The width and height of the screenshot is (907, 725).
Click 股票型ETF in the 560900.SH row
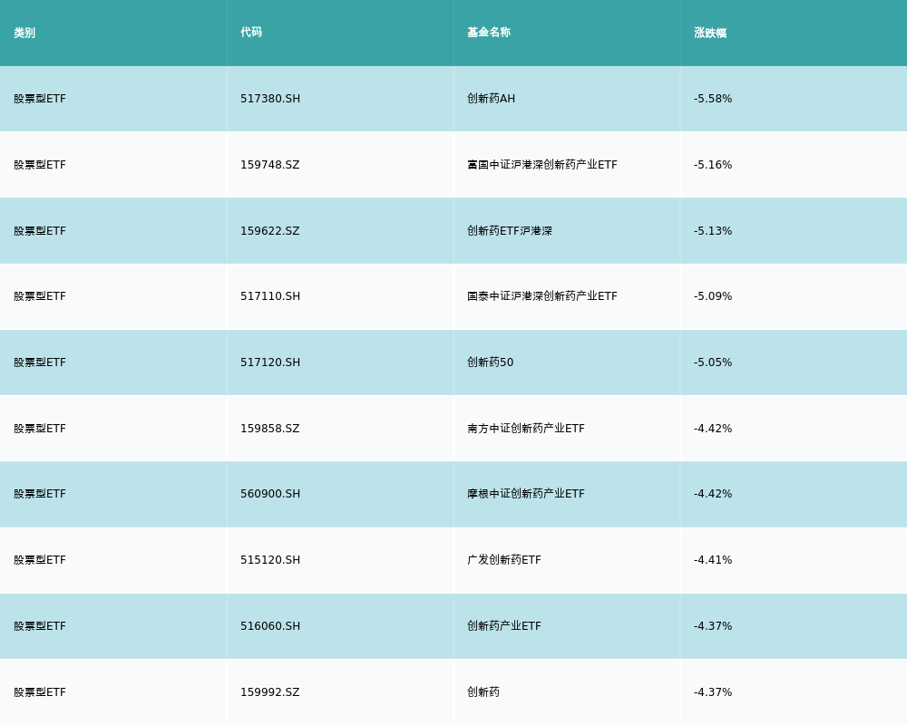click(x=40, y=494)
